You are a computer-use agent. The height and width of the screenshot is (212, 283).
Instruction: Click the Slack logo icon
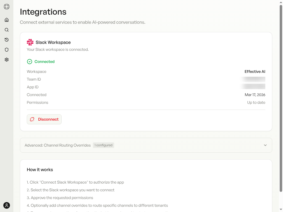30,42
